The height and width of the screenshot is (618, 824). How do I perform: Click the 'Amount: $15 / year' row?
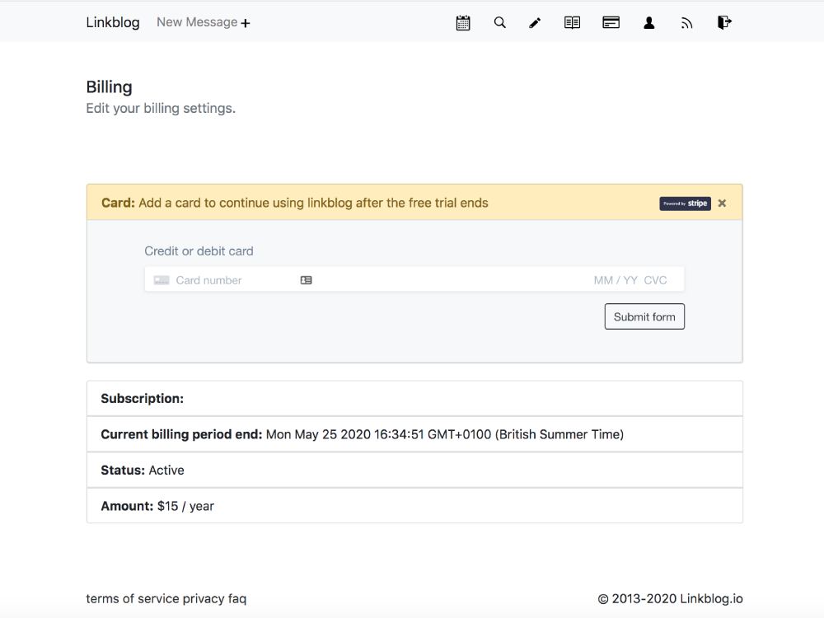pos(414,506)
